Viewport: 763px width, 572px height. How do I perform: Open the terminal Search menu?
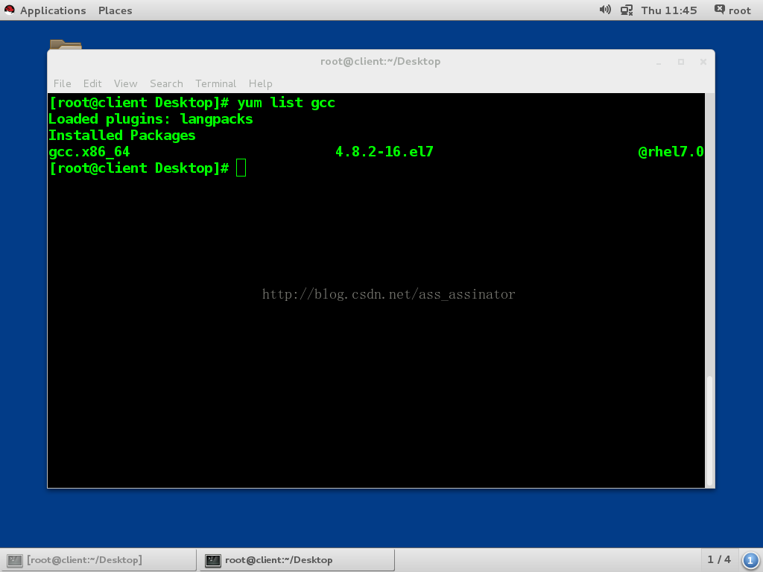click(166, 83)
